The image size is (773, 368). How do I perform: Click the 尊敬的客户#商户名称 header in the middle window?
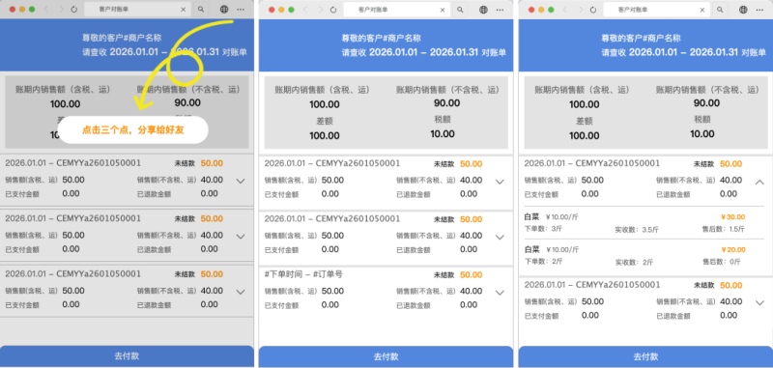pos(382,38)
